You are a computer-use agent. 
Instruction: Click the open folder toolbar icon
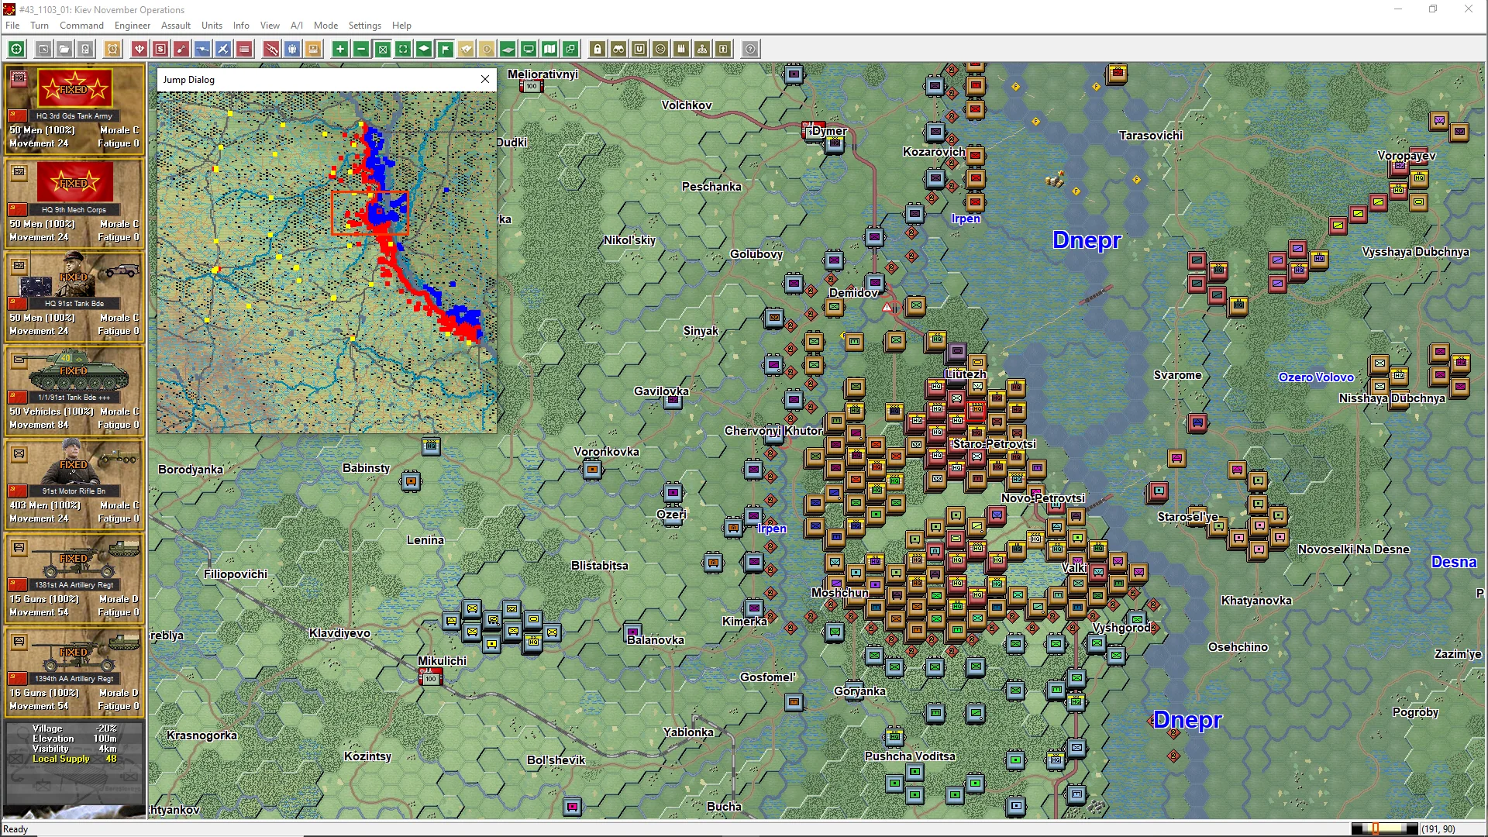tap(64, 49)
